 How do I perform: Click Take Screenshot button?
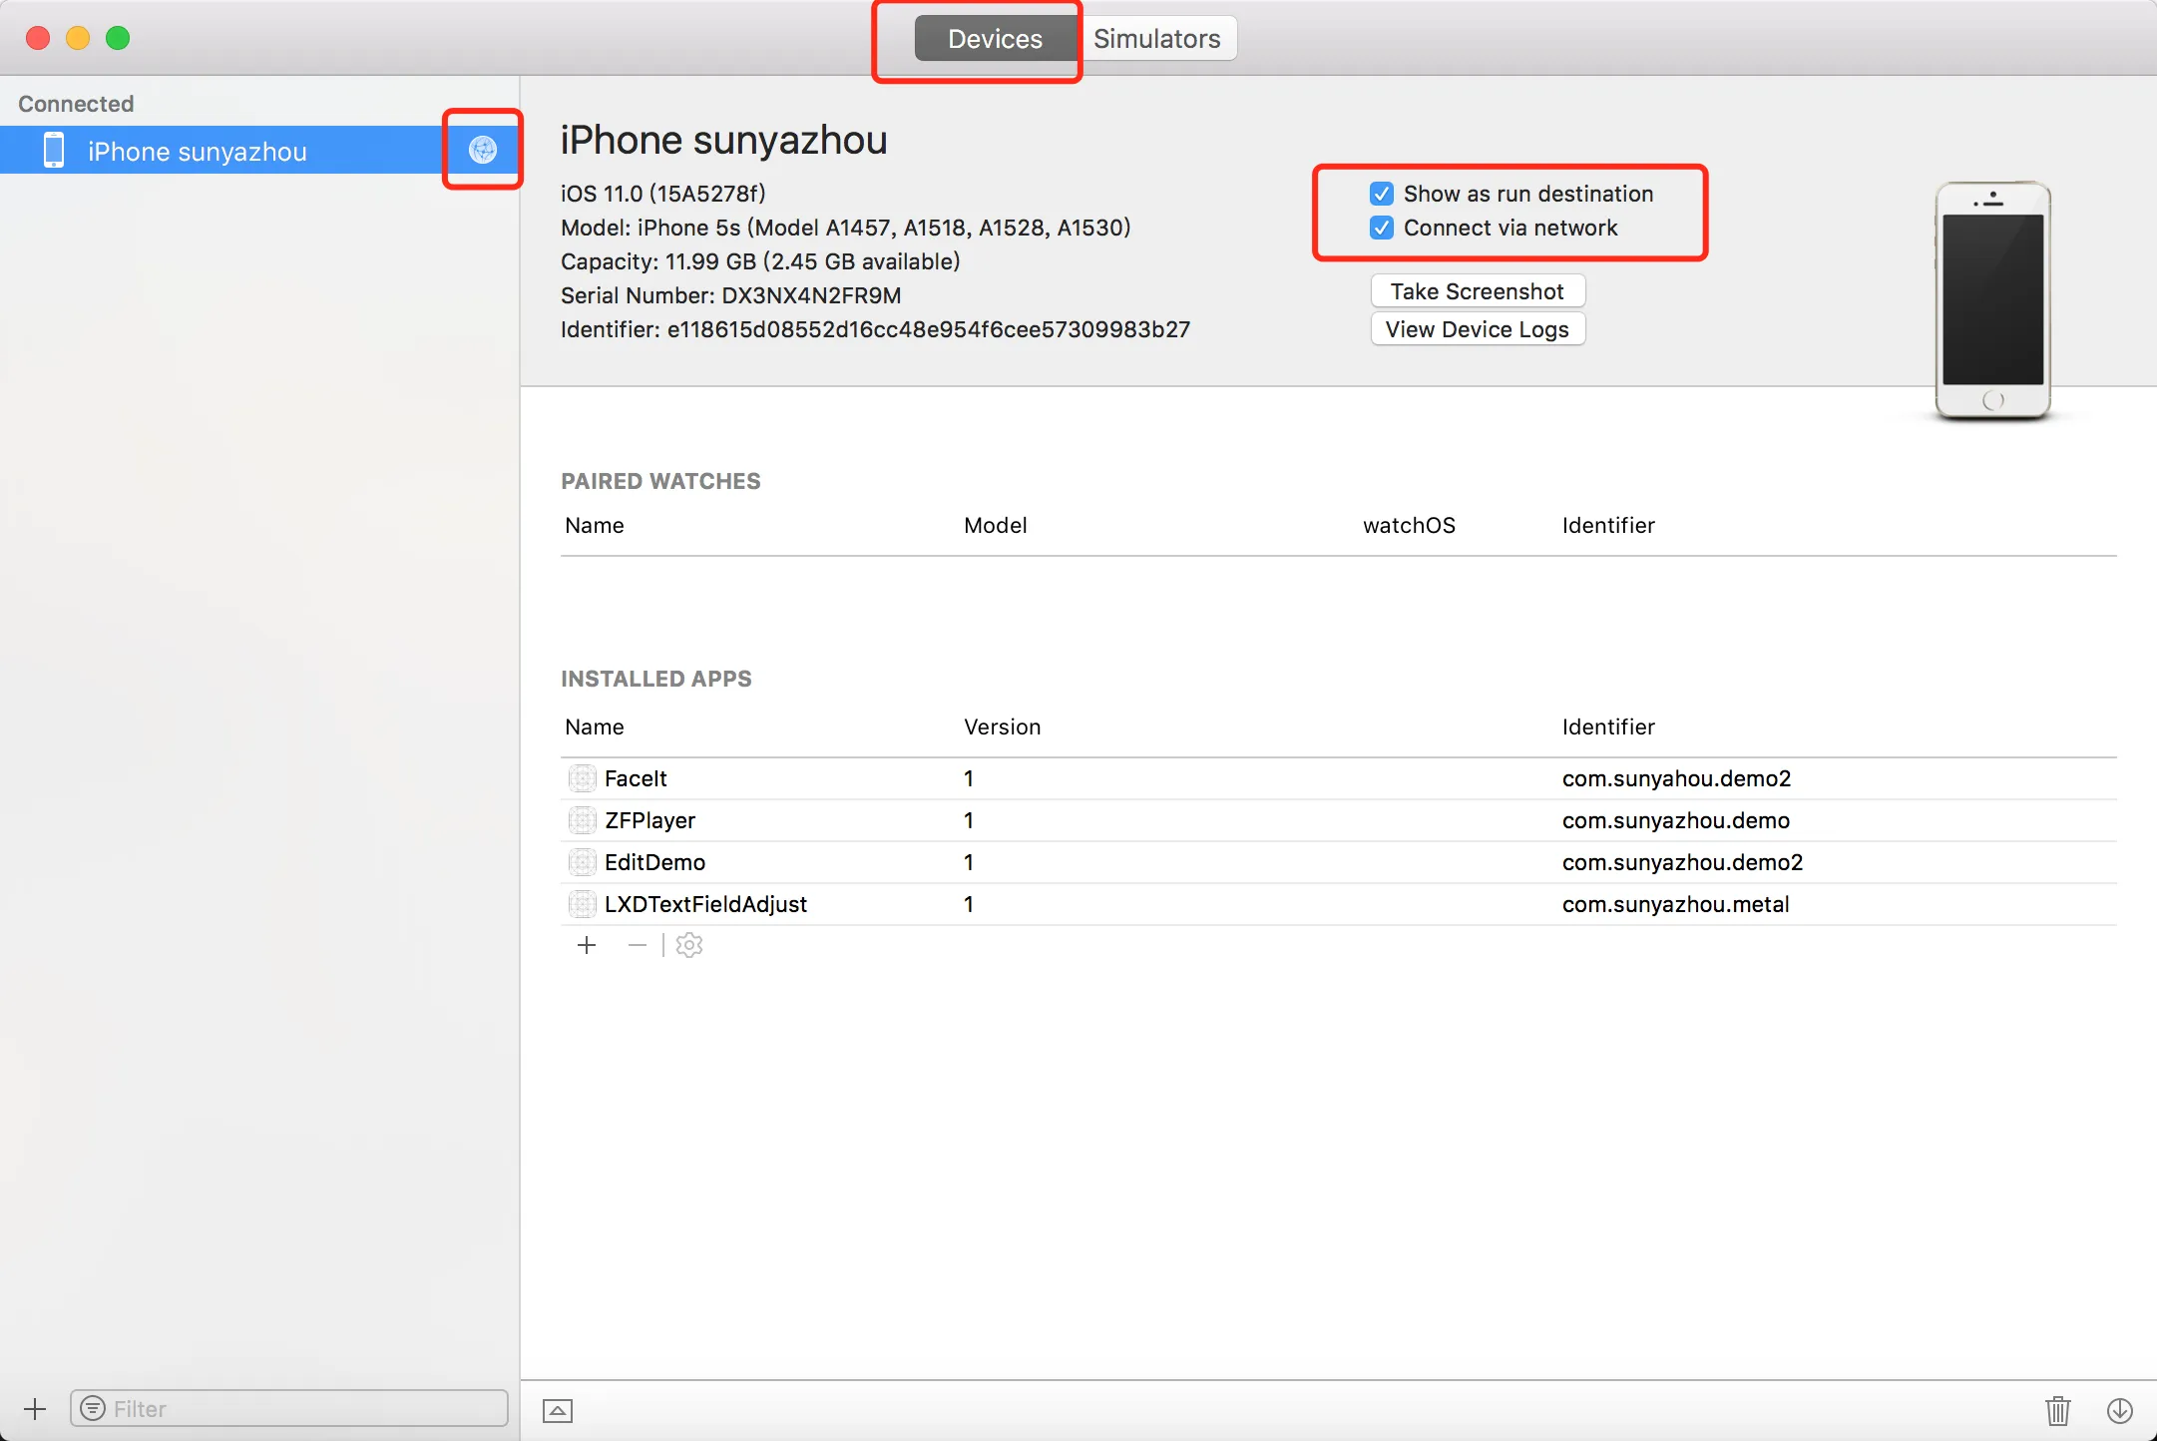(1478, 291)
